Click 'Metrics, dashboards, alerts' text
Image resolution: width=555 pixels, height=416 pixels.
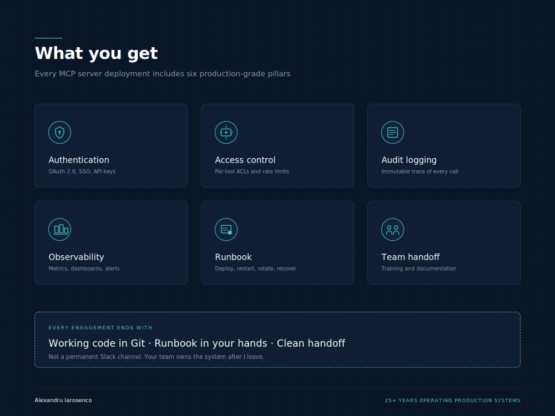point(84,268)
